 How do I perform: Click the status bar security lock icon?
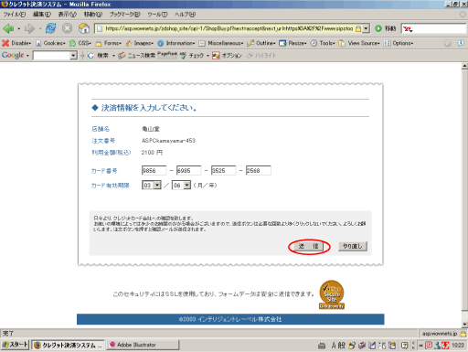(463, 334)
